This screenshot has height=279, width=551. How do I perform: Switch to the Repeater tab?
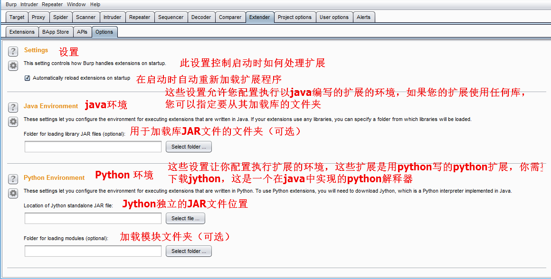140,17
